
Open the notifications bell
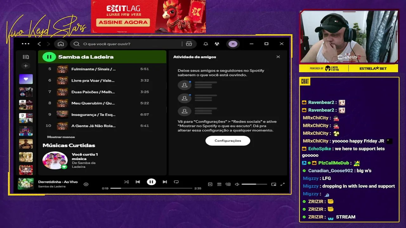[206, 44]
